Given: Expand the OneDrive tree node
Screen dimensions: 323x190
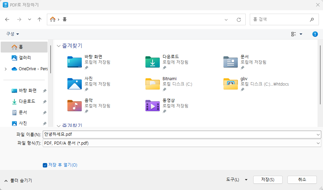Looking at the screenshot, I should 6,69.
